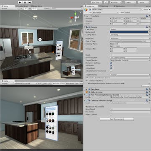The height and width of the screenshot is (151, 151).
Task: Open the Target Display dropdown
Action: coord(130,75)
